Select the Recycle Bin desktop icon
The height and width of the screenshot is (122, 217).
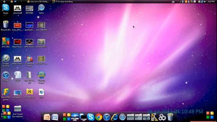pyautogui.click(x=6, y=26)
